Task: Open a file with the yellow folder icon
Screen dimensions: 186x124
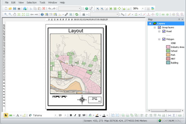Action: (x=10, y=8)
